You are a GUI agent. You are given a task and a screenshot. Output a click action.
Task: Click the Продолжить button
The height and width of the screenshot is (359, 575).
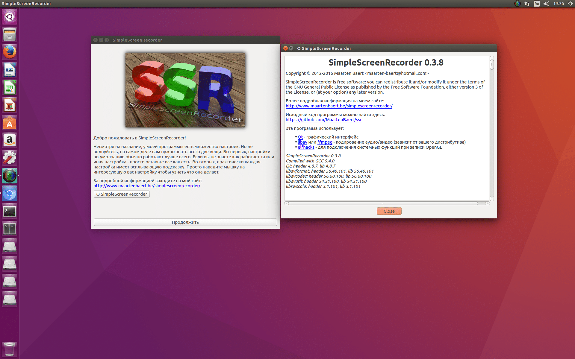[x=185, y=222]
